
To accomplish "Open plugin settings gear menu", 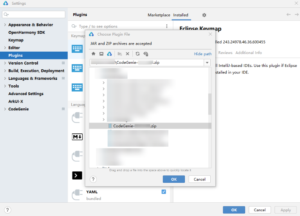I will (x=204, y=15).
